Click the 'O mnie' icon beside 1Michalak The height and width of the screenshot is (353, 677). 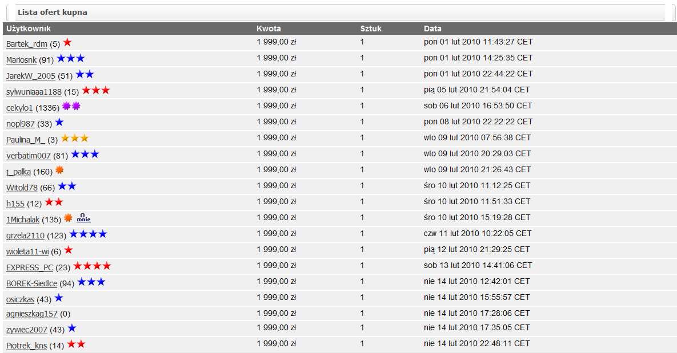83,218
